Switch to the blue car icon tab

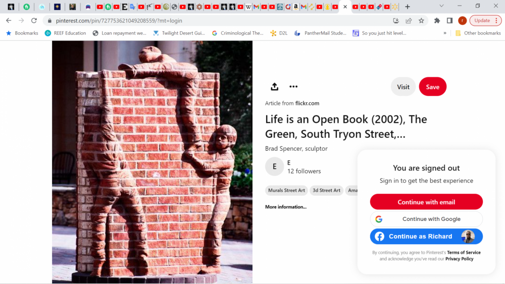tap(88, 7)
